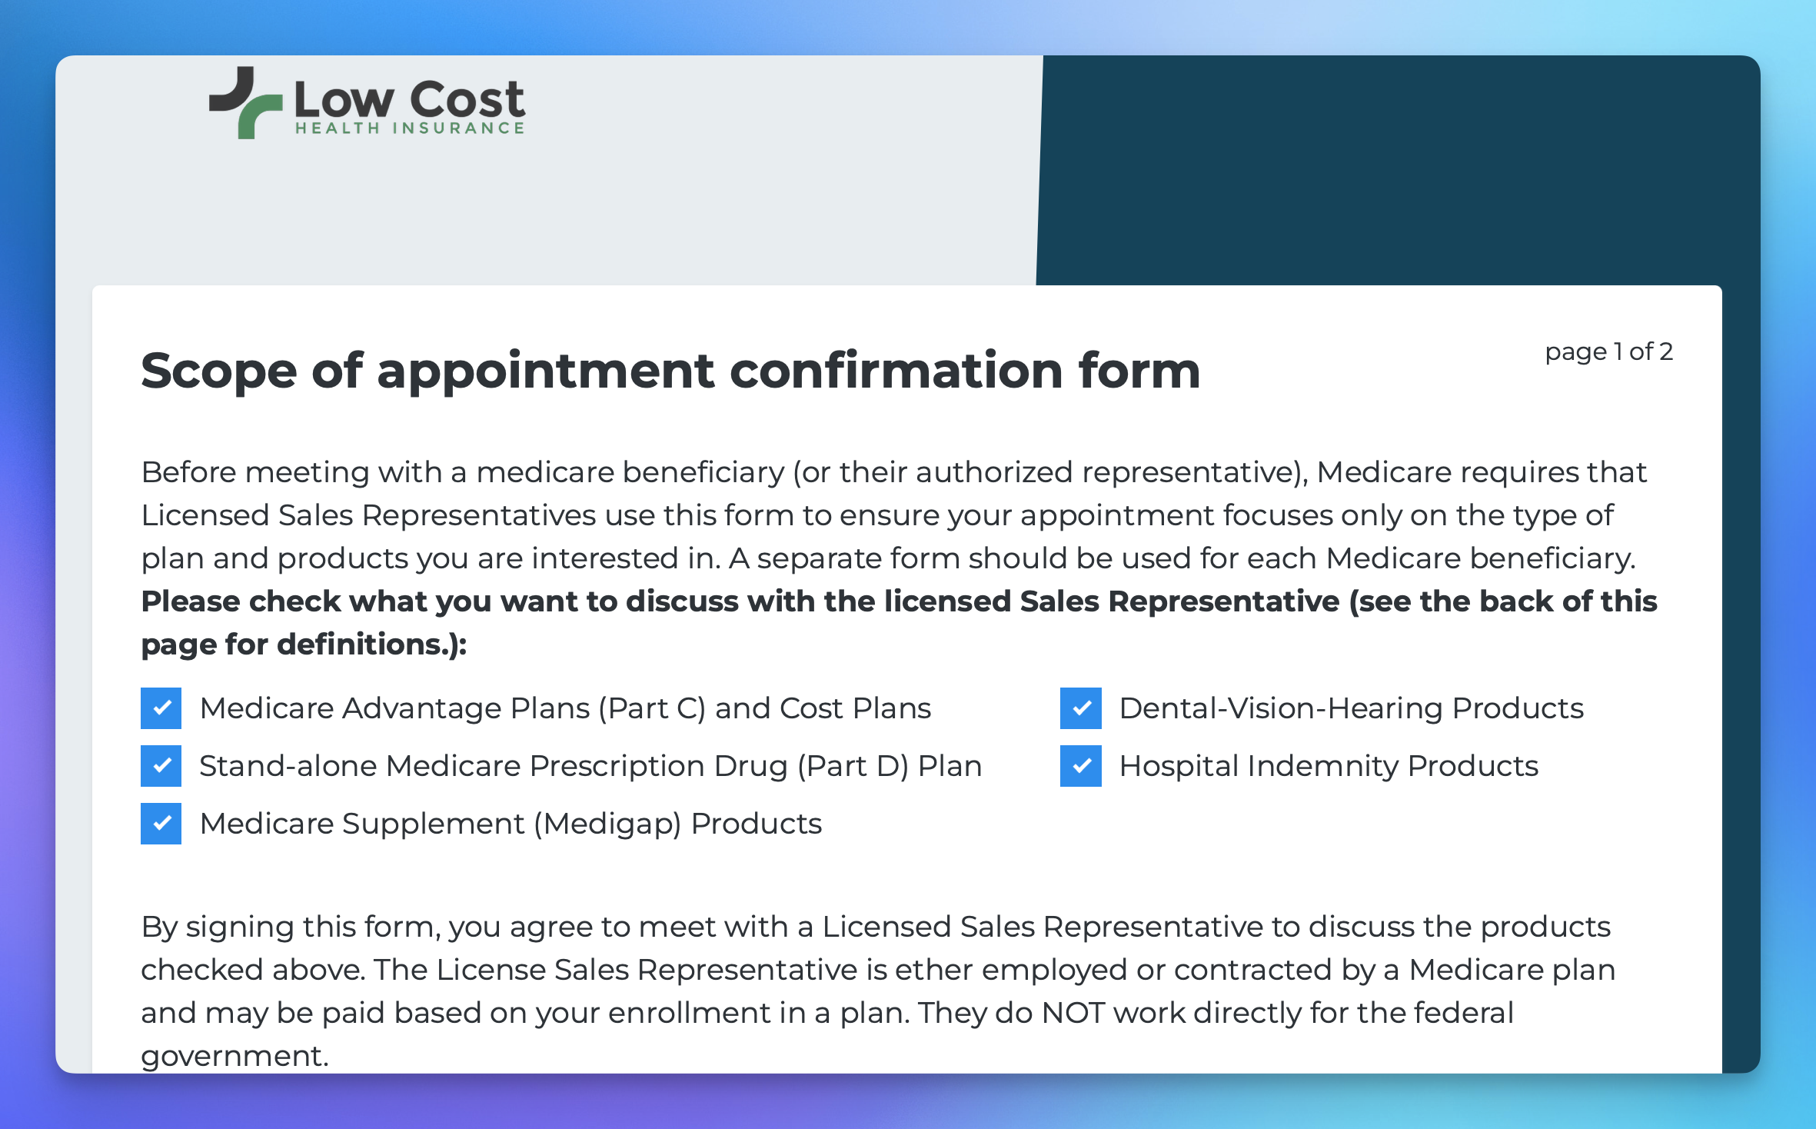
Task: Toggle Dental-Vision-Hearing Products checkbox
Action: [x=1080, y=708]
